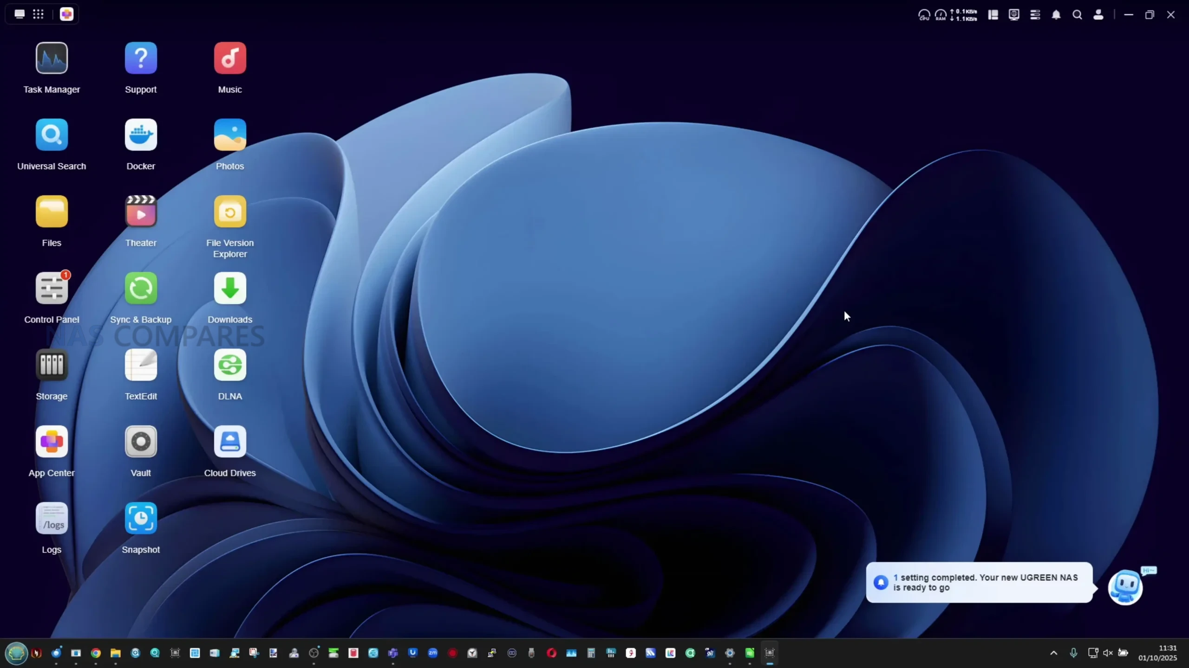Click the search magnifier in top bar
Image resolution: width=1189 pixels, height=668 pixels.
[x=1077, y=15]
